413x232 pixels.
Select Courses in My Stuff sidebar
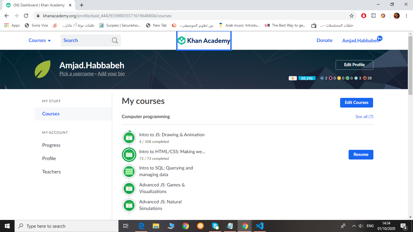pyautogui.click(x=73, y=114)
